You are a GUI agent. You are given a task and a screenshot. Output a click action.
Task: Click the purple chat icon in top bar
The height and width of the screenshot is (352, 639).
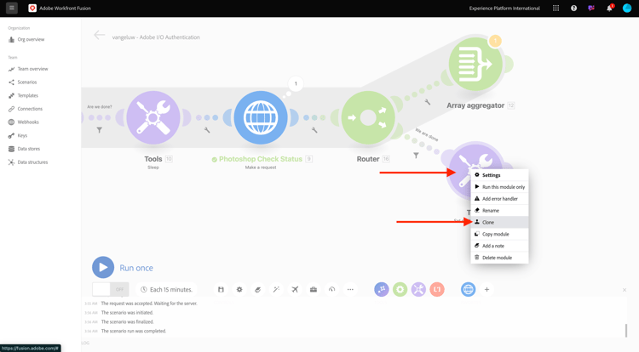point(591,9)
